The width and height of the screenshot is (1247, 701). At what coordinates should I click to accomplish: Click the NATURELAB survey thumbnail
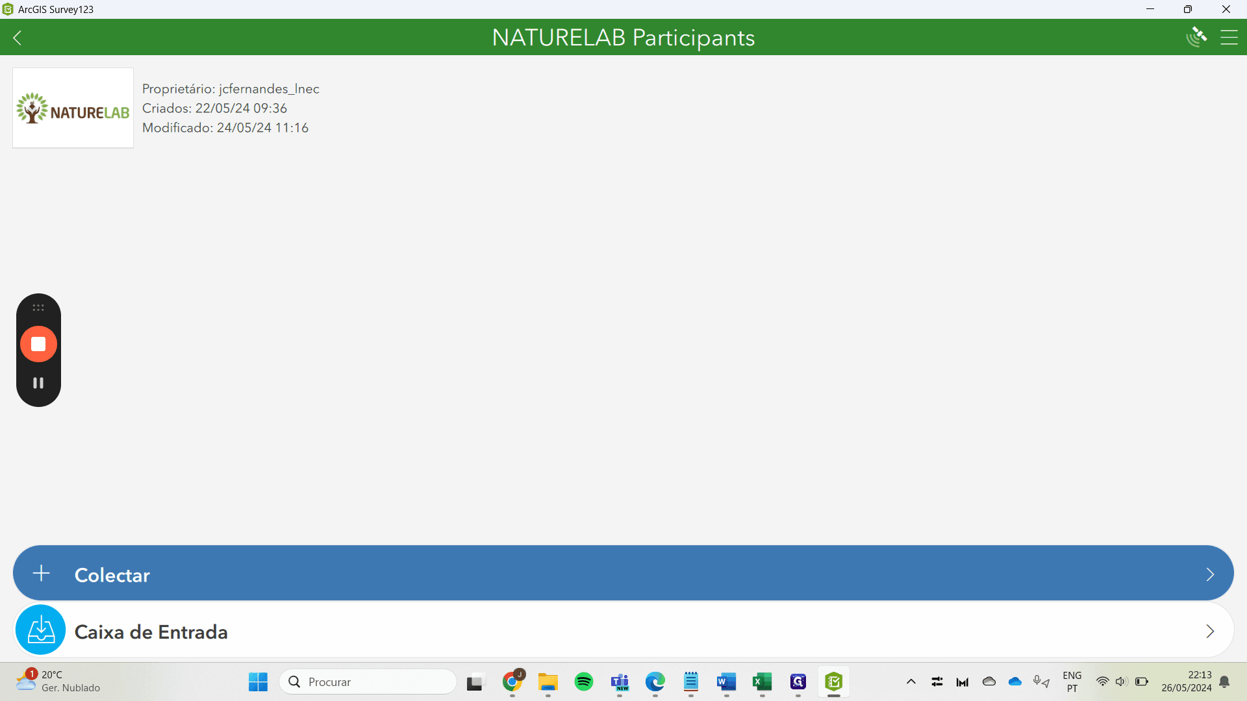pos(73,108)
